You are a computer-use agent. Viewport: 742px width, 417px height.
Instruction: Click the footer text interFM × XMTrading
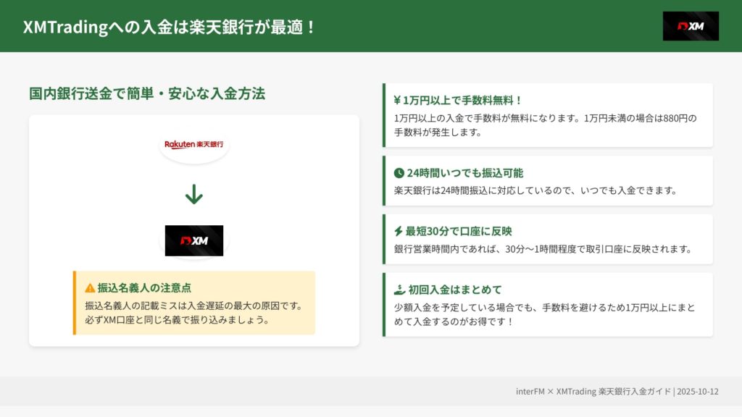pyautogui.click(x=617, y=392)
